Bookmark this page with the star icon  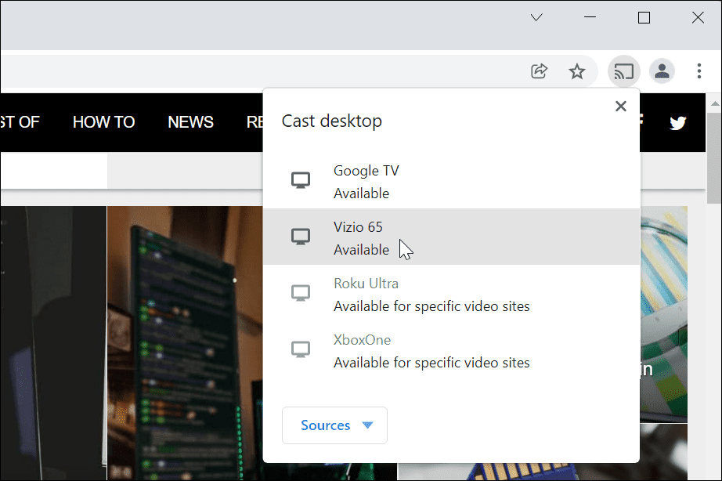[x=577, y=72]
